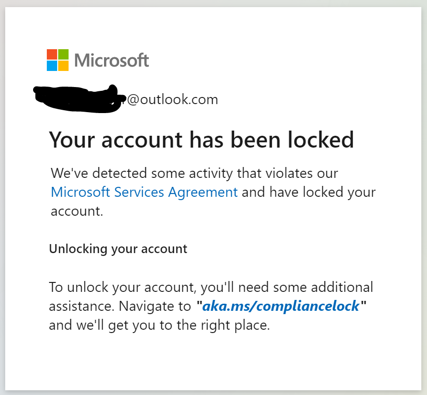Click the blue square of the Microsoft logo

pos(52,65)
